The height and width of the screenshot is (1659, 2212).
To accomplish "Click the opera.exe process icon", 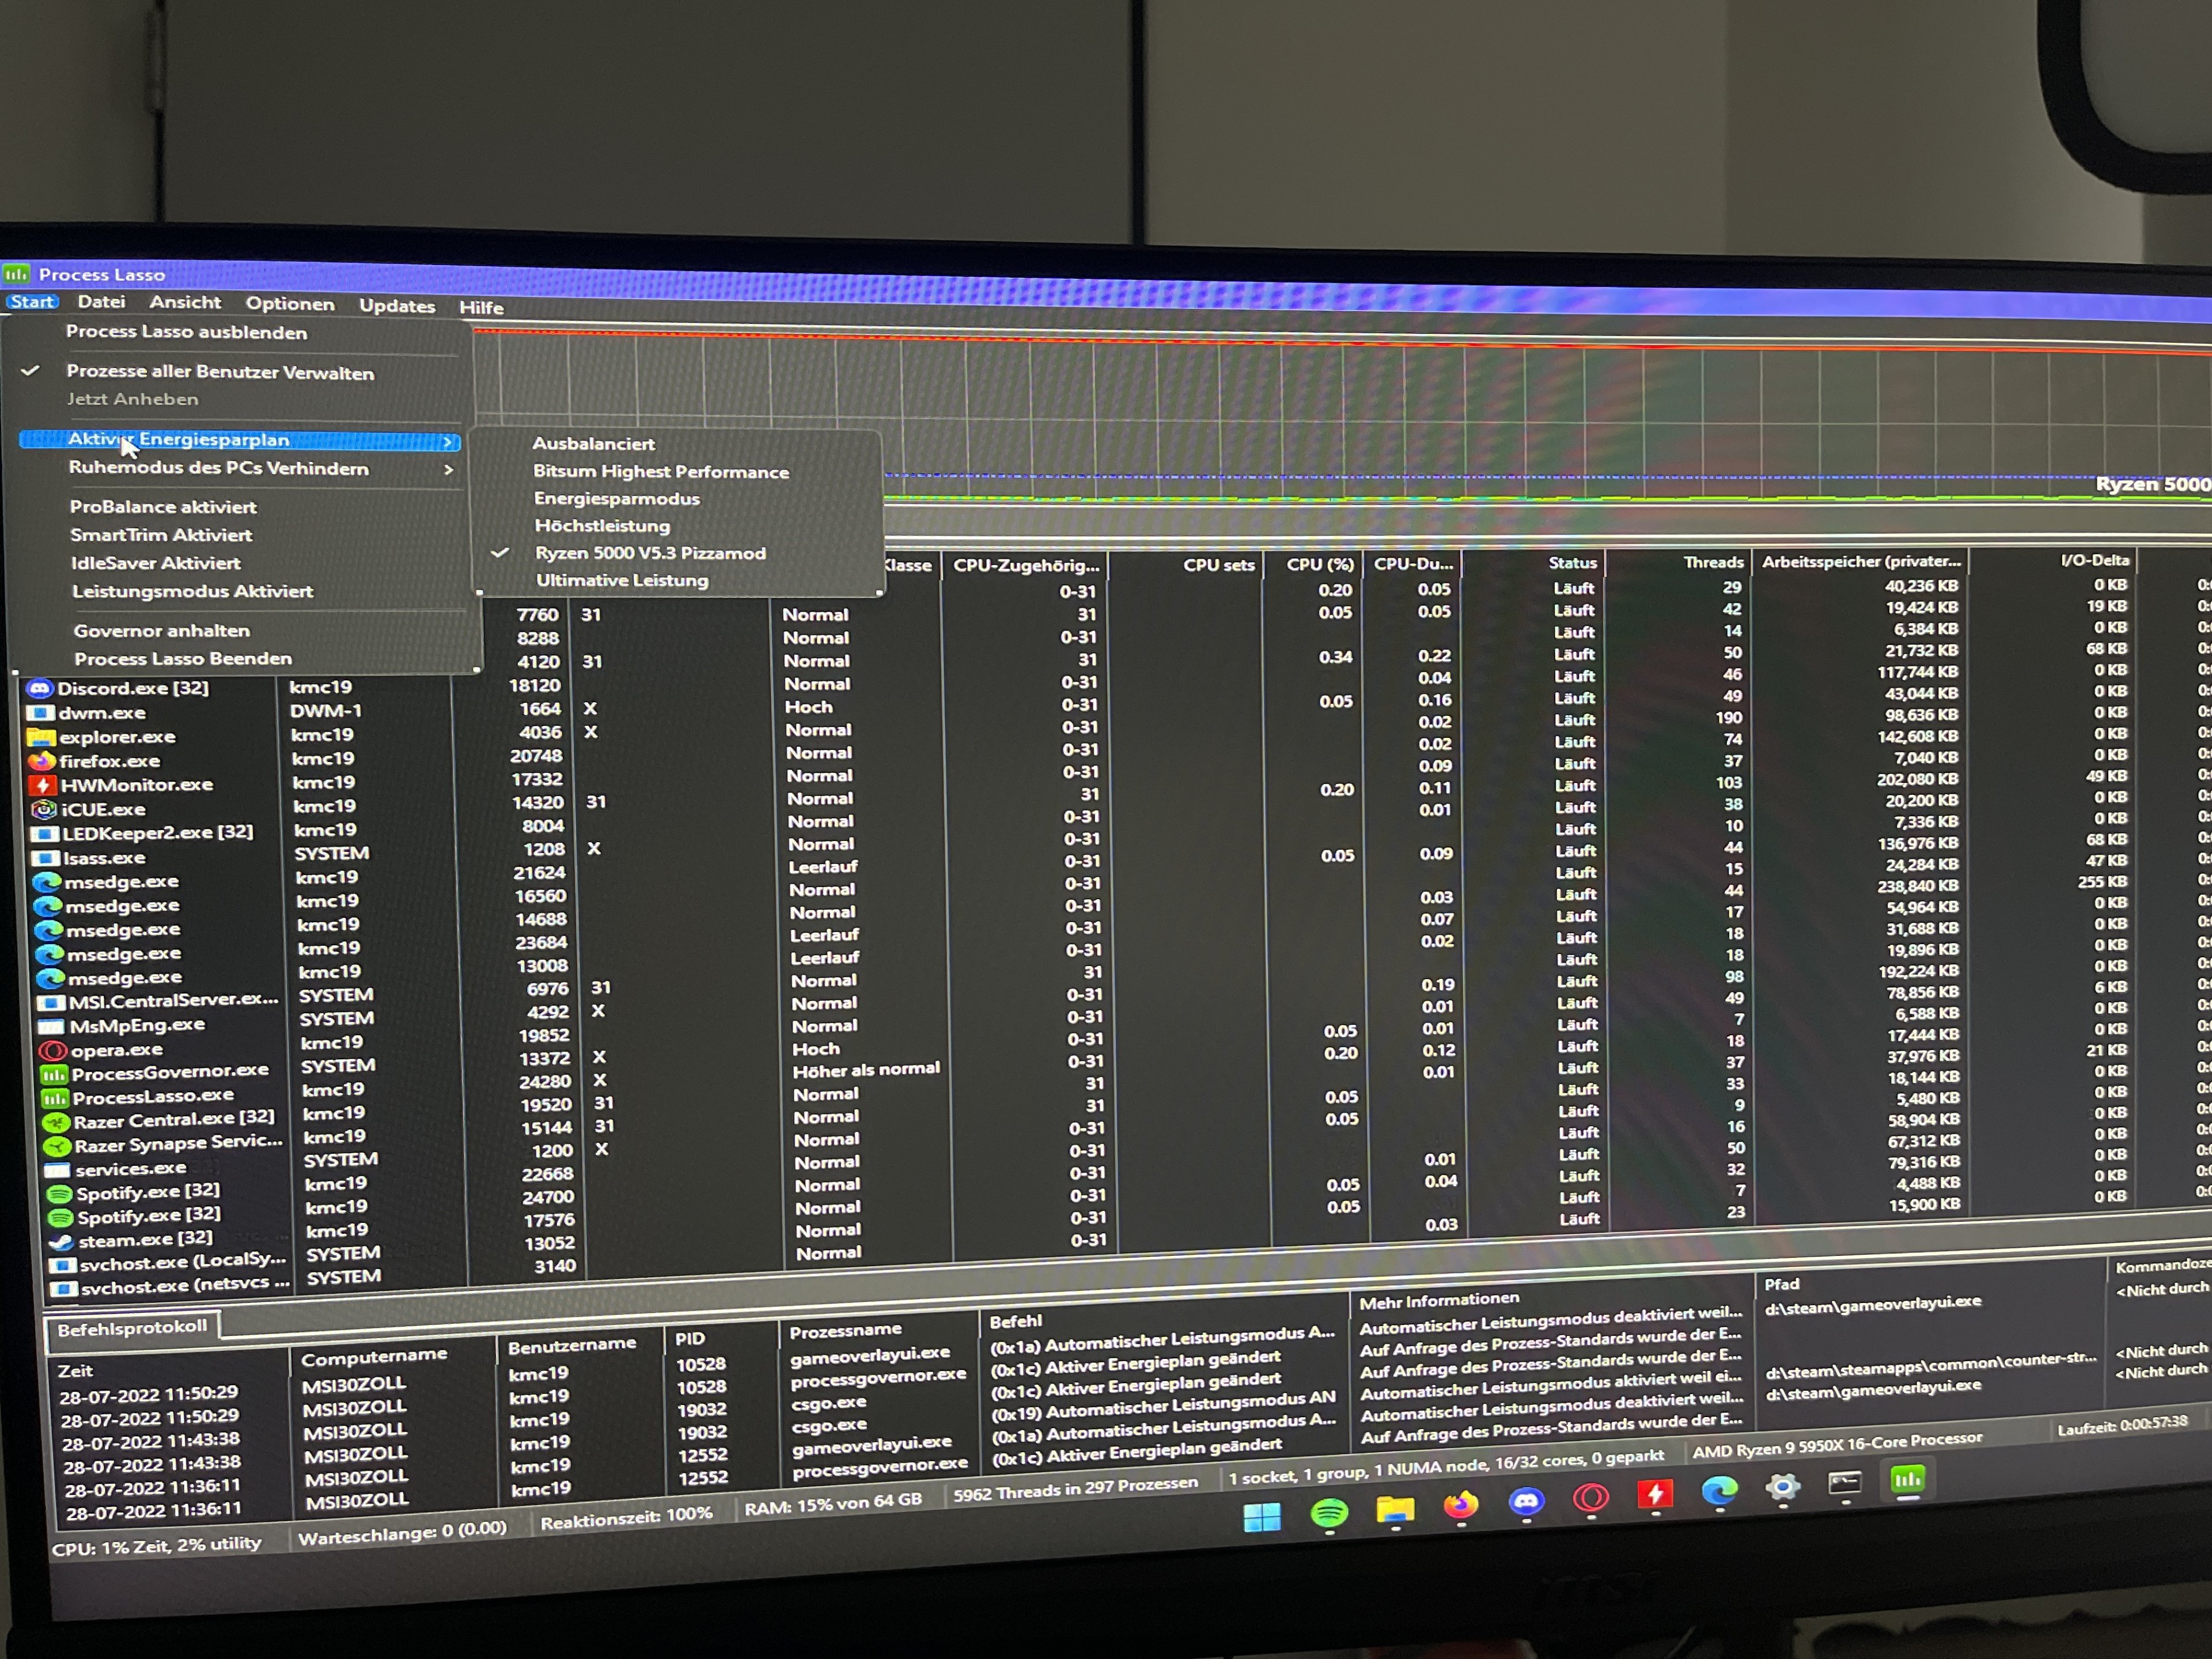I will [x=52, y=1051].
